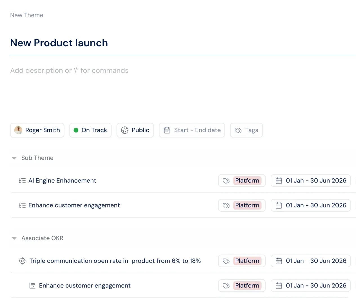Open the nested OKR item Enhance customer engagement

coord(85,286)
